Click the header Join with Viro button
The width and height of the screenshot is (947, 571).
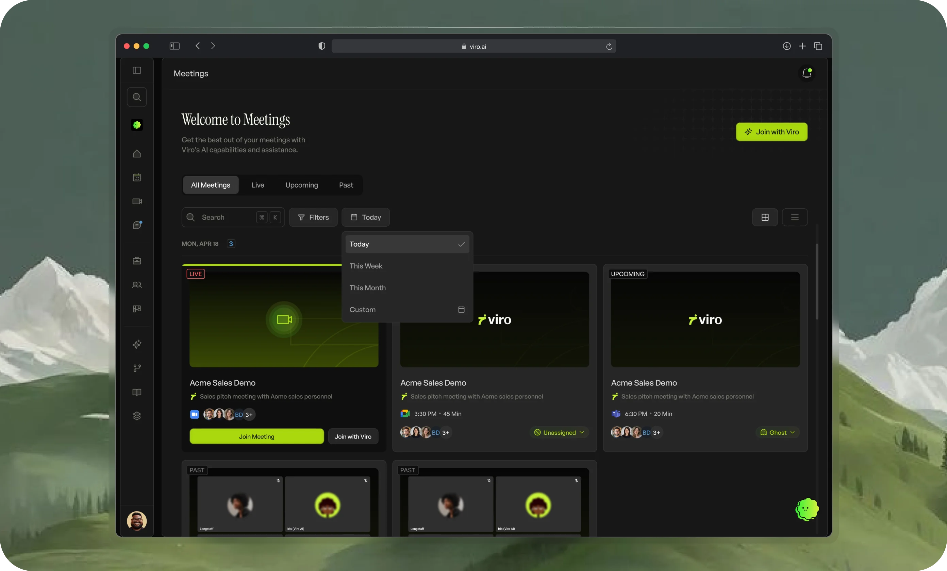click(x=771, y=132)
